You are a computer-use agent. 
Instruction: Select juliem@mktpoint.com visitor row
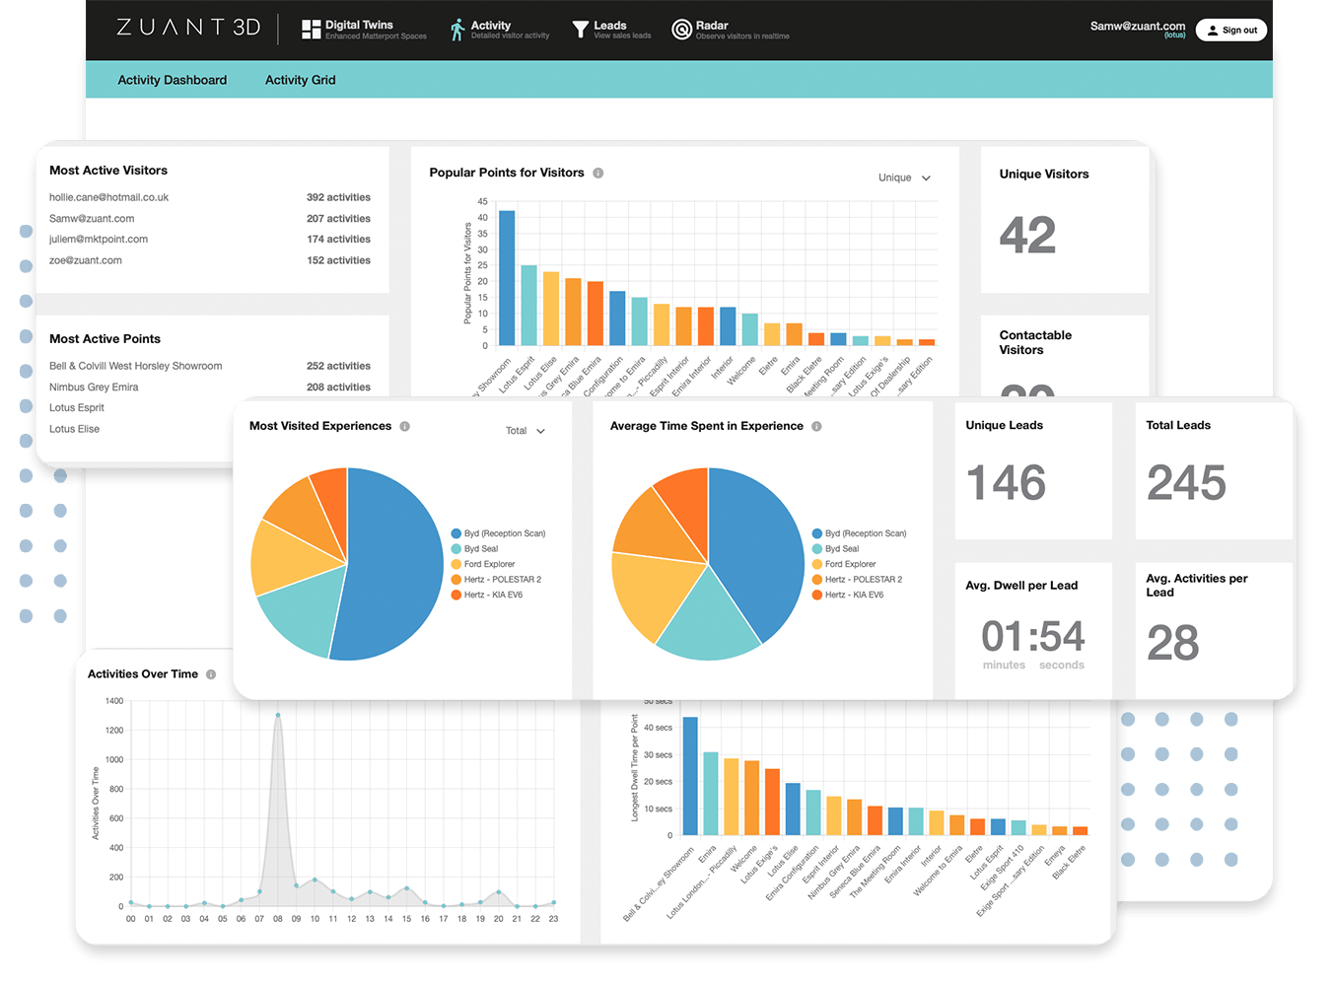[210, 240]
